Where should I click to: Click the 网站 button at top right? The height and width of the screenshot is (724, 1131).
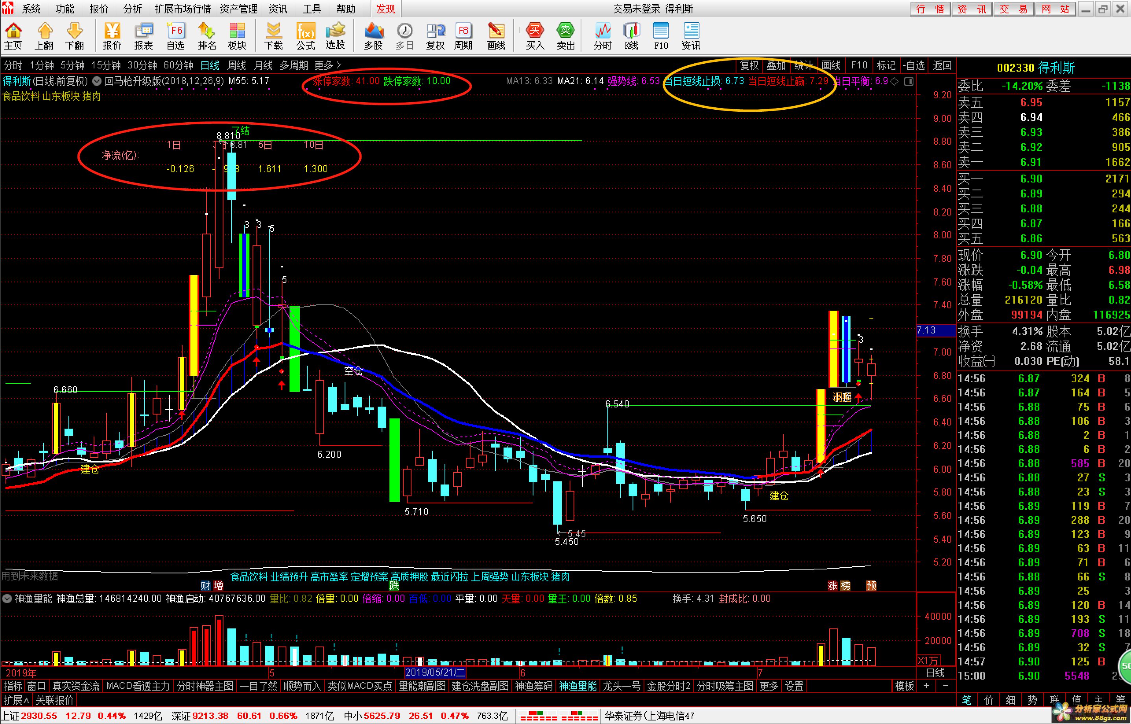click(x=1055, y=9)
